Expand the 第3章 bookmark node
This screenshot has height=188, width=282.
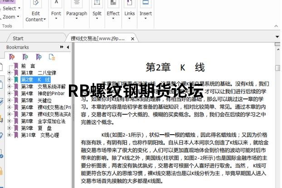9,87
